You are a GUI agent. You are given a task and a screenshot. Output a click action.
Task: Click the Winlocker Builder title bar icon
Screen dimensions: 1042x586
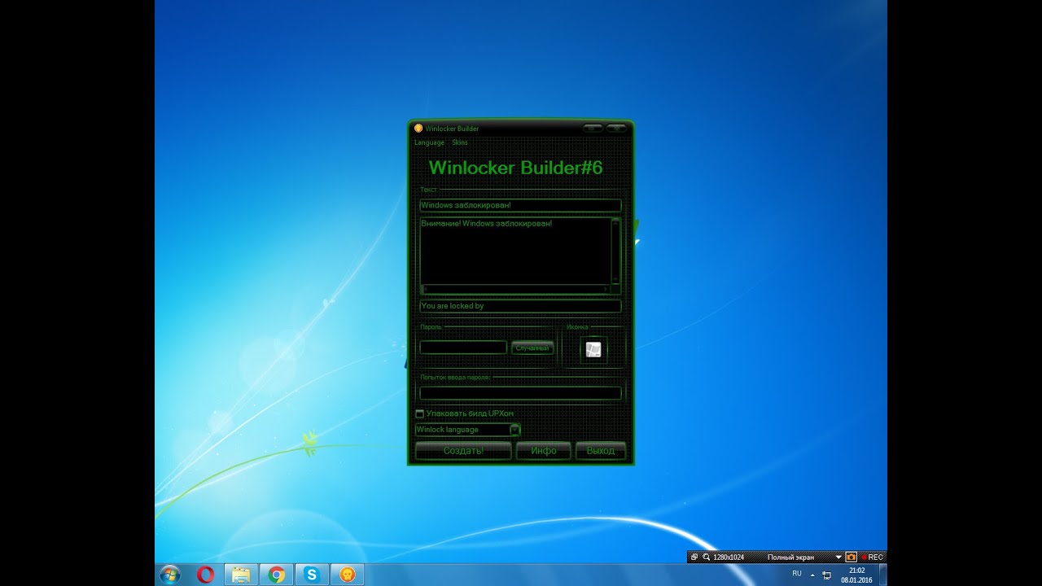pos(418,128)
